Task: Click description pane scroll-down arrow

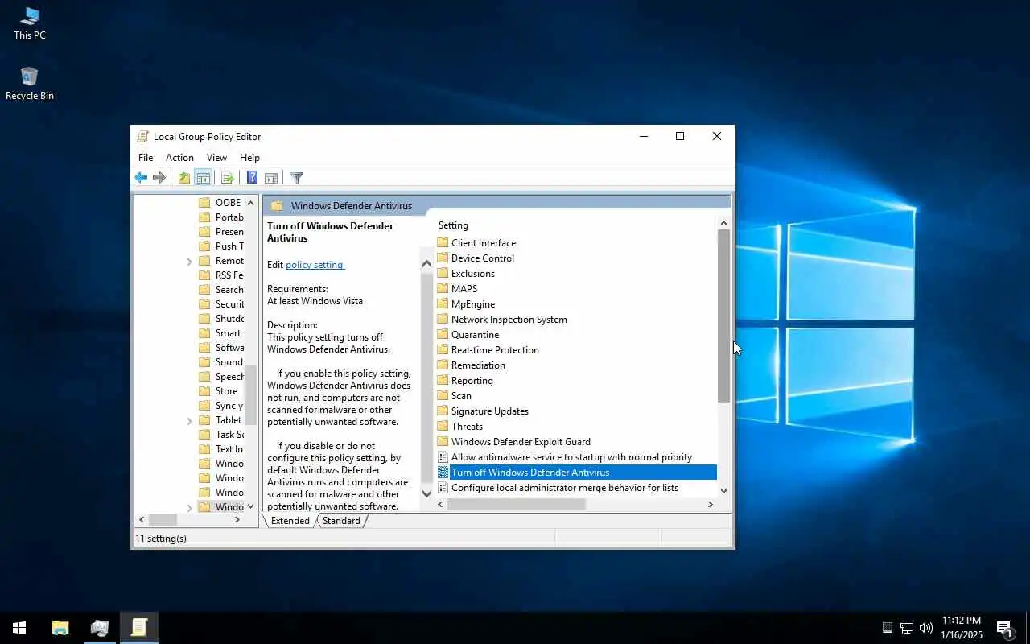Action: tap(426, 493)
